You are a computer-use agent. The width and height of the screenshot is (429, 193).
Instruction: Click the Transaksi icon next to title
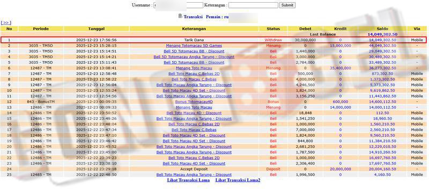tap(180, 16)
